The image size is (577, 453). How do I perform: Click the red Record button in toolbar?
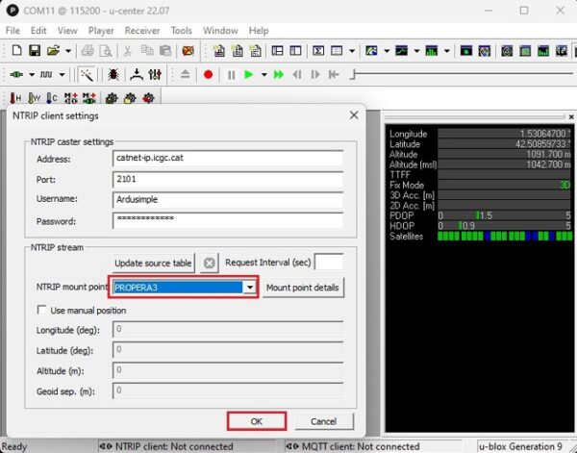(x=208, y=74)
